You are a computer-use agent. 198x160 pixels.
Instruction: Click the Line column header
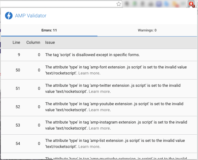[16, 43]
